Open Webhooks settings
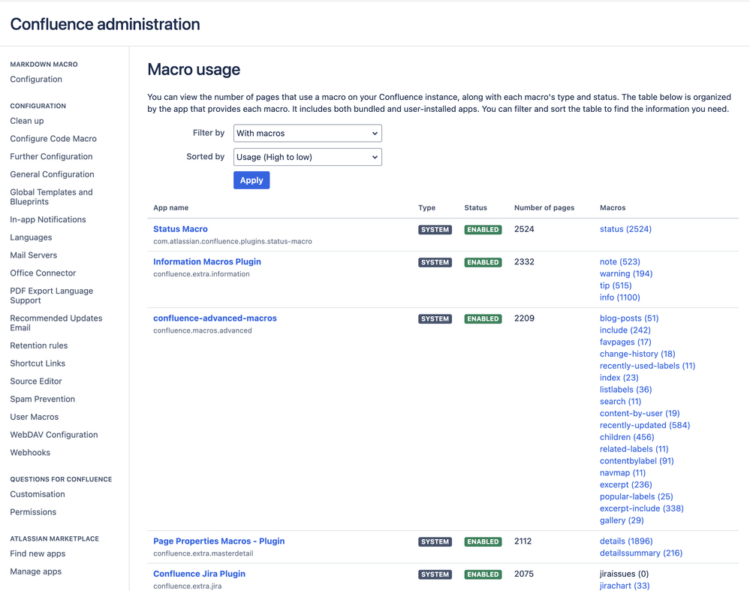The height and width of the screenshot is (591, 750). [x=30, y=452]
